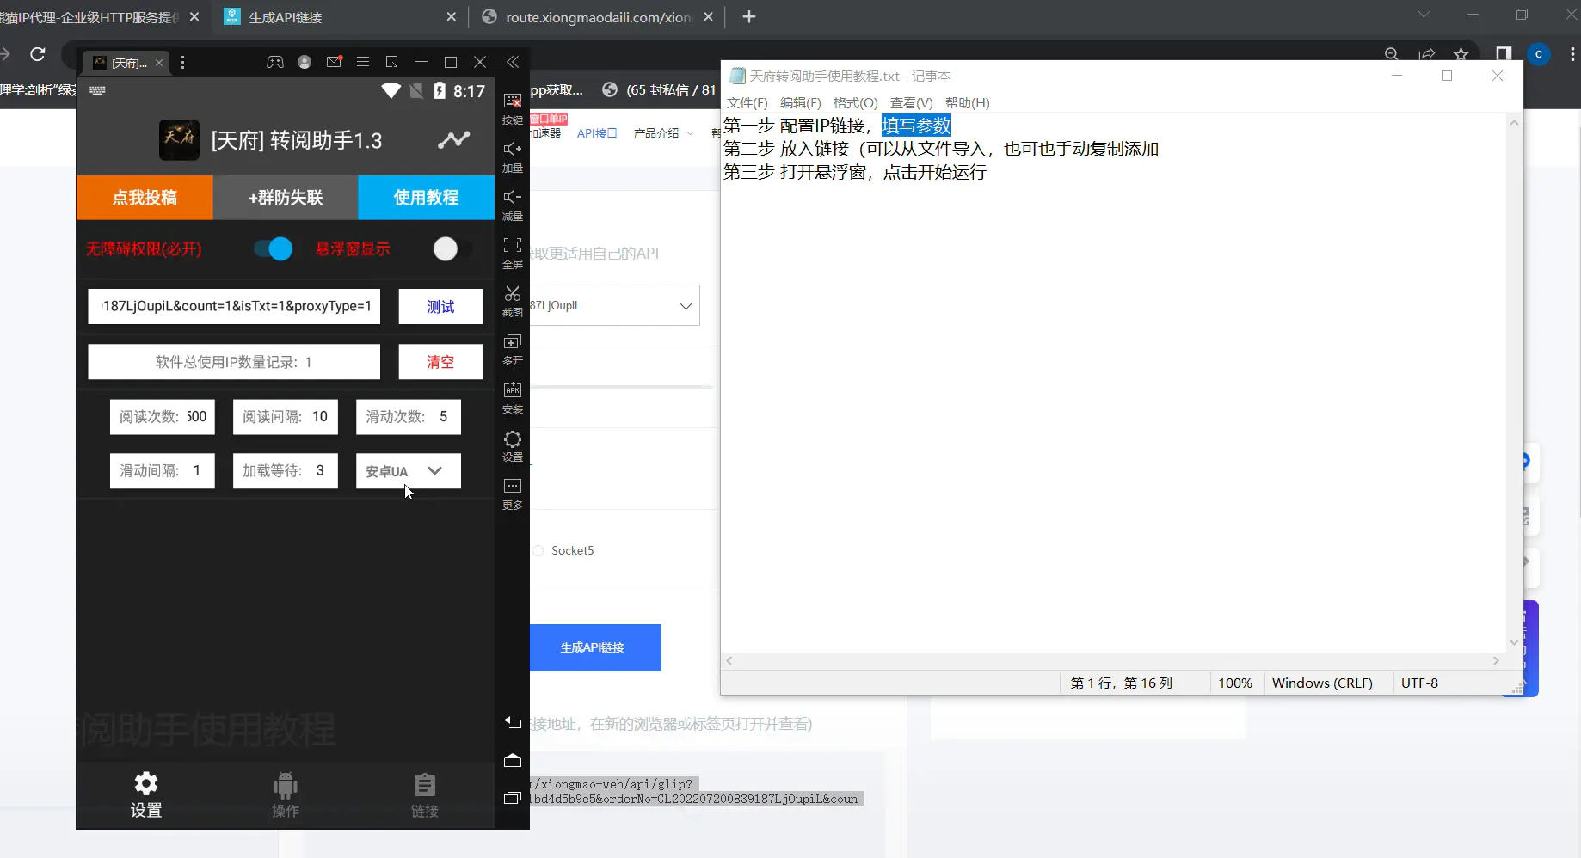Enable the 悬浮窗显示 floating window toggle

(447, 248)
